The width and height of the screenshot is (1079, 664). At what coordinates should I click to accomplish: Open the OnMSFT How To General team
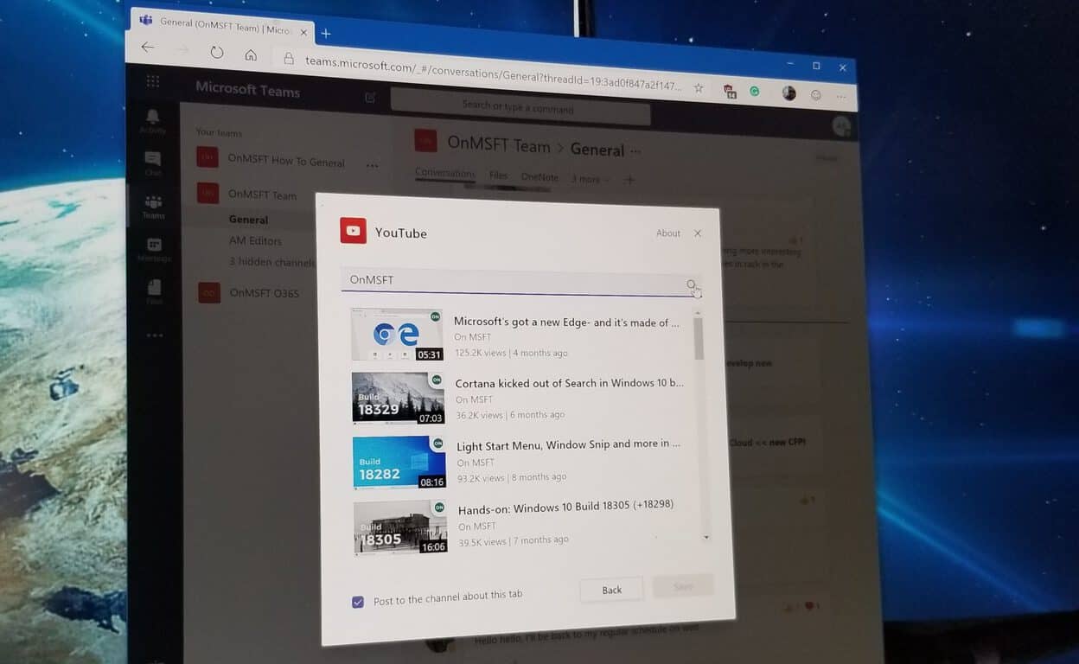point(286,161)
